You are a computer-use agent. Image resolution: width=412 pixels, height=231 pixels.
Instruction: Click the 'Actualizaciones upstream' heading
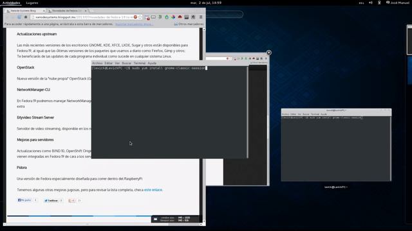(37, 34)
